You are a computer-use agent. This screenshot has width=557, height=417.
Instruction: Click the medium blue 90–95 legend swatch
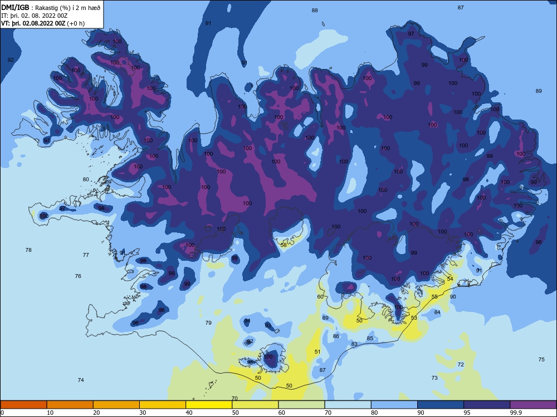(x=441, y=405)
